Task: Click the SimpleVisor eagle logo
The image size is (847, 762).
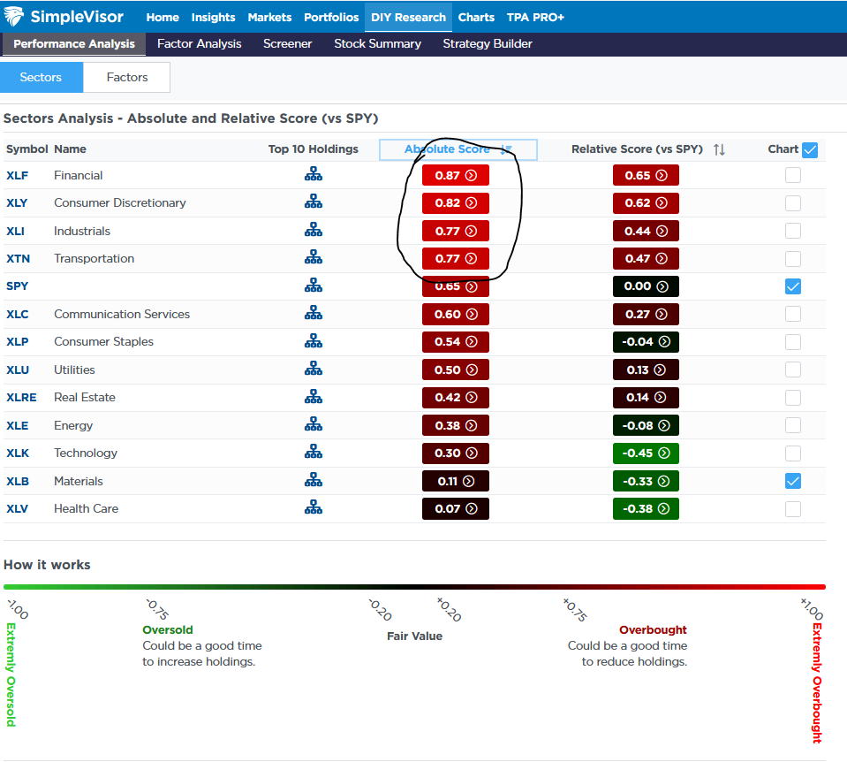Action: pyautogui.click(x=14, y=16)
